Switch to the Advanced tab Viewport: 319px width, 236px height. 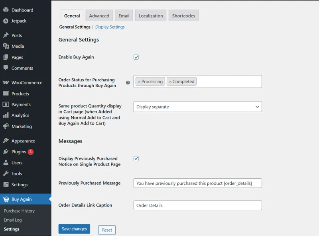99,16
